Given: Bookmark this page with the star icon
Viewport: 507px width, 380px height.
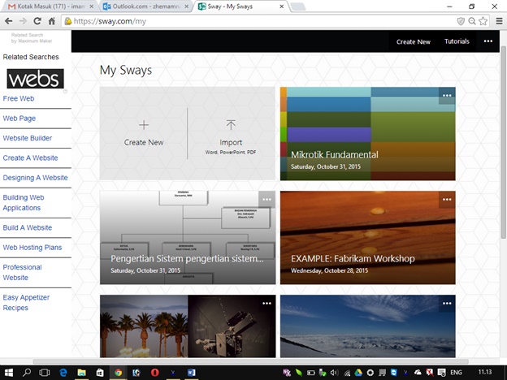Looking at the screenshot, I should (x=483, y=21).
